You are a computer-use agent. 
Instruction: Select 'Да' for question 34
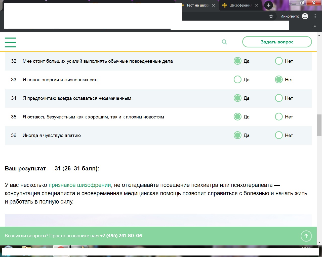coord(237,98)
